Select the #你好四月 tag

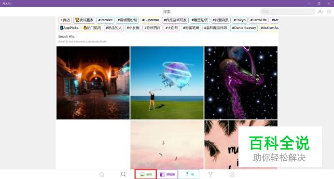[x=153, y=28]
